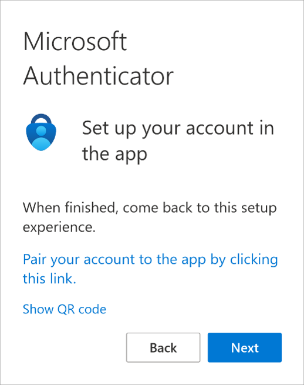Select the words 'the app' in the subheading
The width and height of the screenshot is (304, 385).
pyautogui.click(x=114, y=154)
